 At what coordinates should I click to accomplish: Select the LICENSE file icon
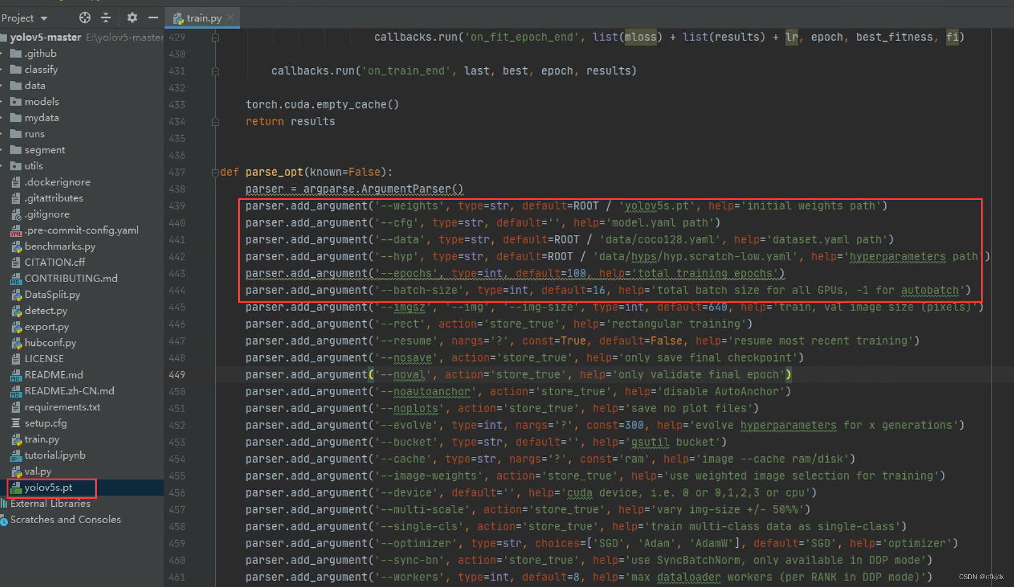click(16, 359)
